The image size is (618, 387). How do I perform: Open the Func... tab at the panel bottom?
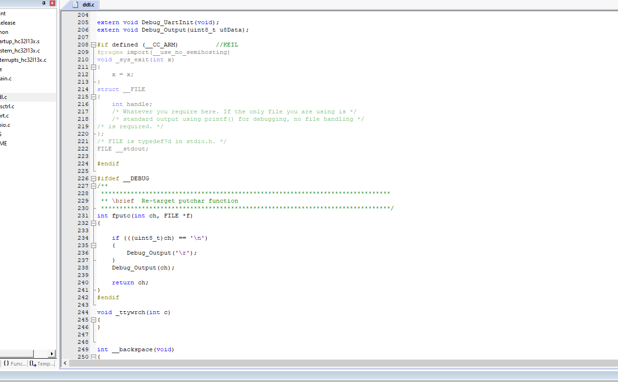pyautogui.click(x=15, y=364)
